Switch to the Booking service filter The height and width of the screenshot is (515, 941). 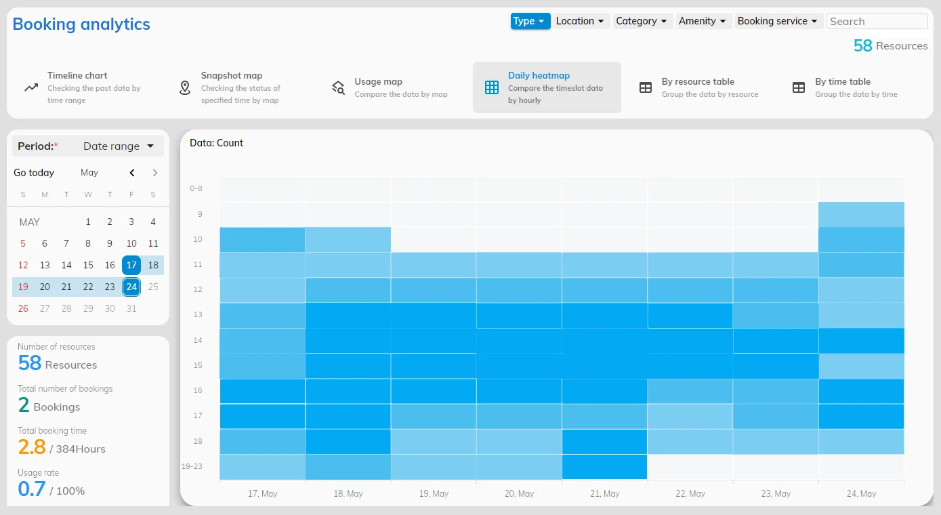coord(778,21)
